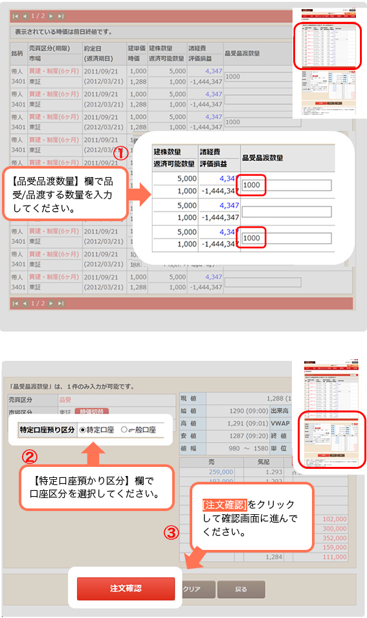Go to next page in top pager
Screen dimensions: 367x618
[x=51, y=16]
